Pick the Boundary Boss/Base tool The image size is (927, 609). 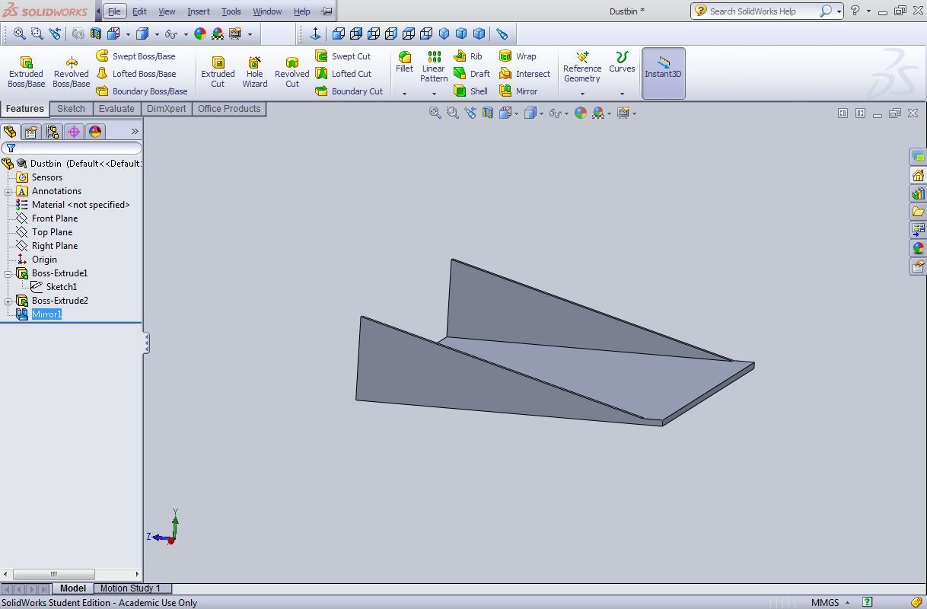pyautogui.click(x=142, y=91)
